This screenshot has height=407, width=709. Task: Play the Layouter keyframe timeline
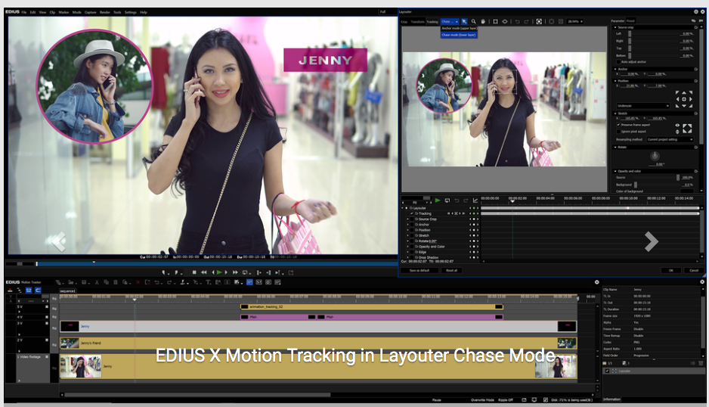438,200
